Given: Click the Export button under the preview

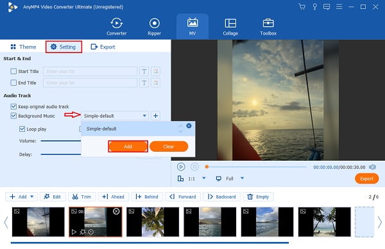Looking at the screenshot, I should 366,179.
